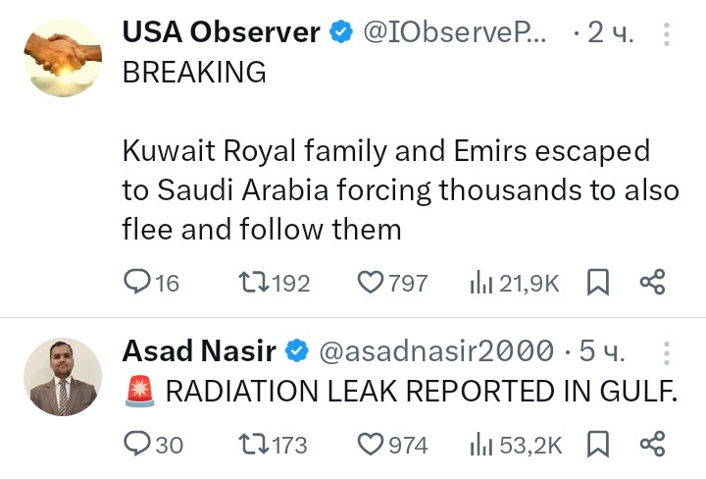Open more options for Asad Nasir tweet
Viewport: 706px width, 480px height.
(668, 350)
